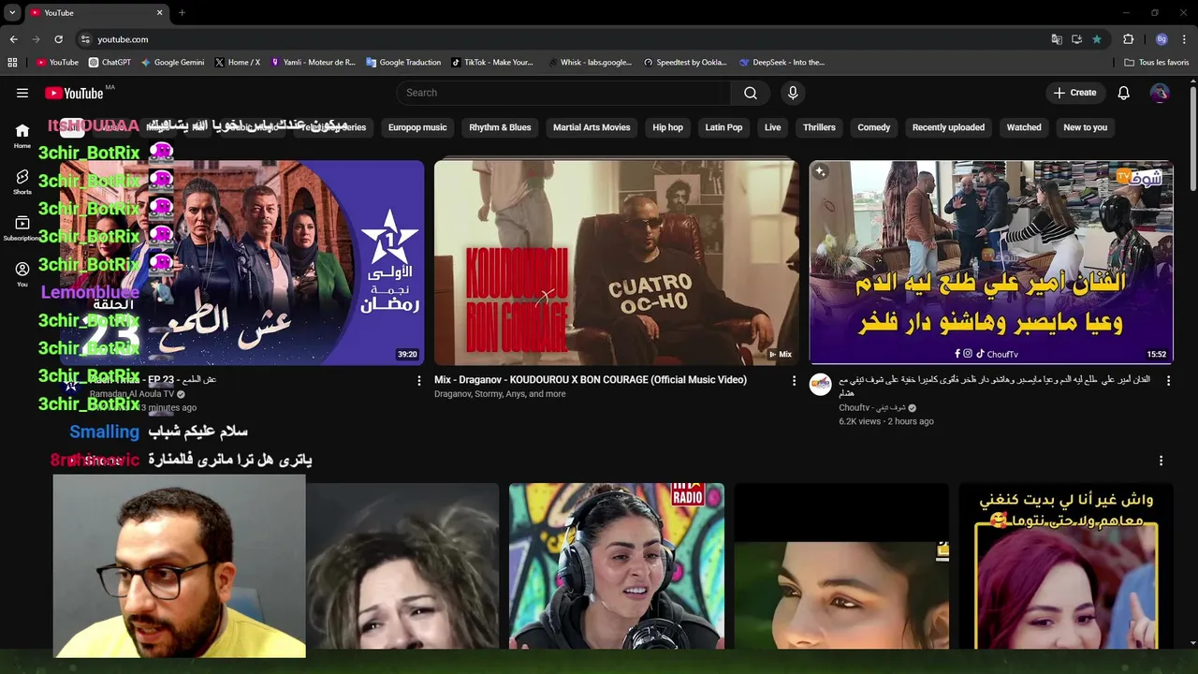Select the Thrillers filter chip
This screenshot has width=1198, height=674.
click(x=819, y=127)
